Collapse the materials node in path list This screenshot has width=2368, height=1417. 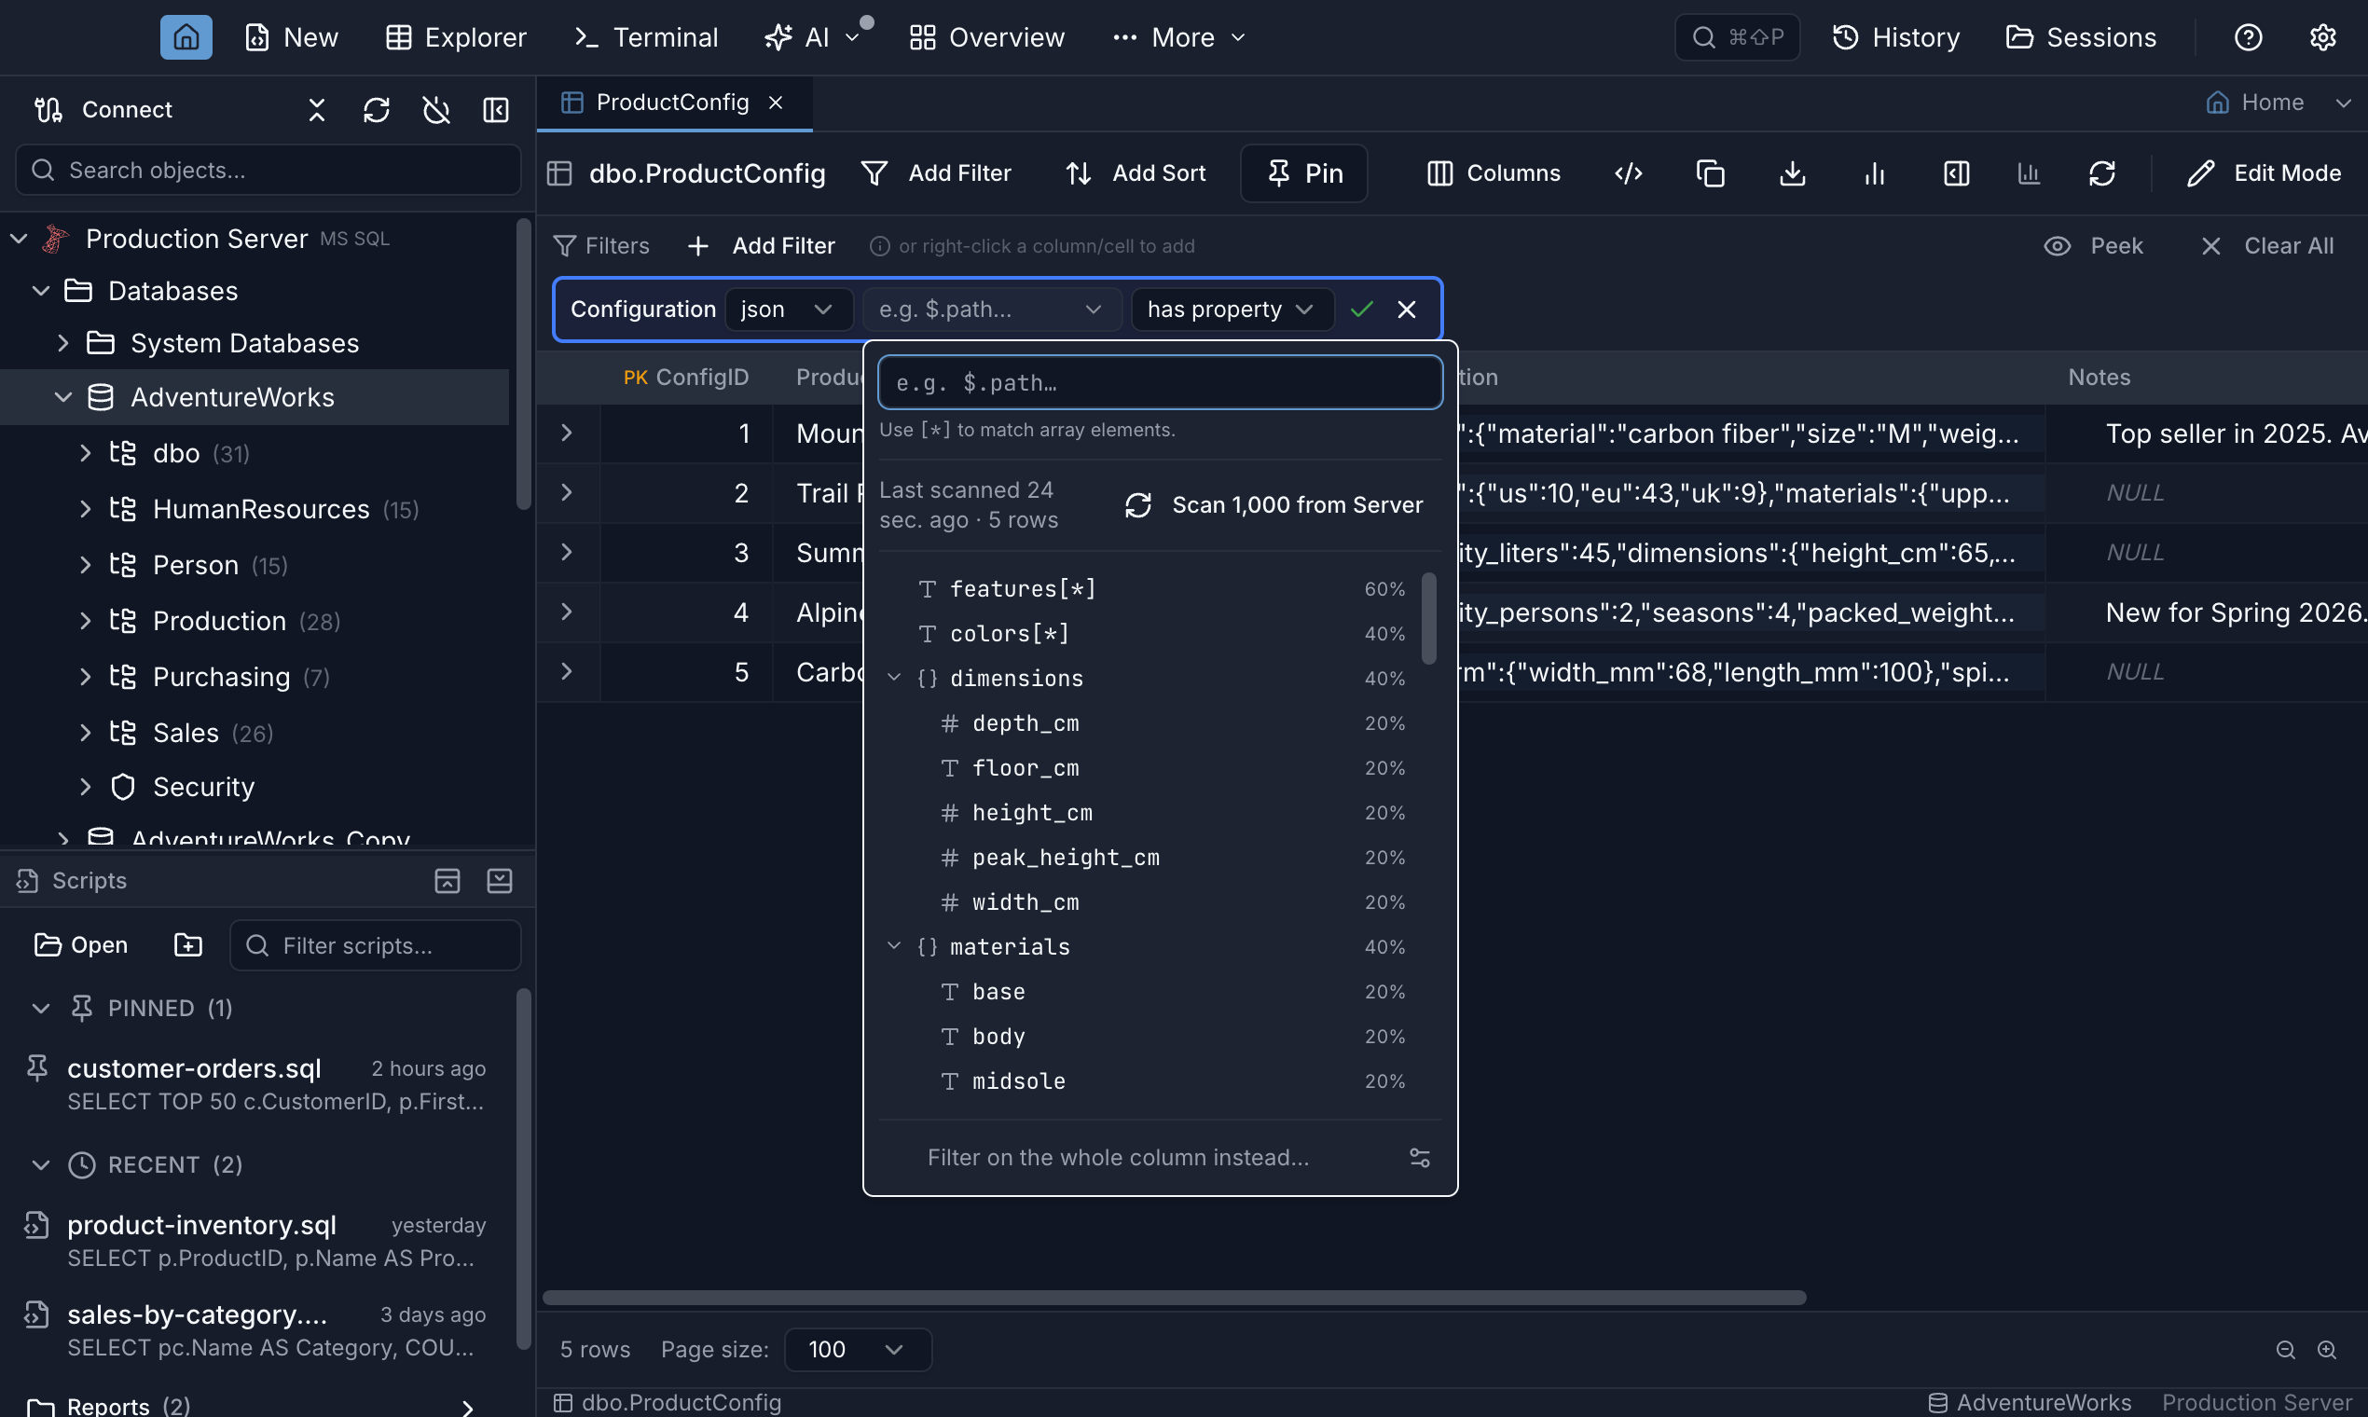click(x=894, y=946)
